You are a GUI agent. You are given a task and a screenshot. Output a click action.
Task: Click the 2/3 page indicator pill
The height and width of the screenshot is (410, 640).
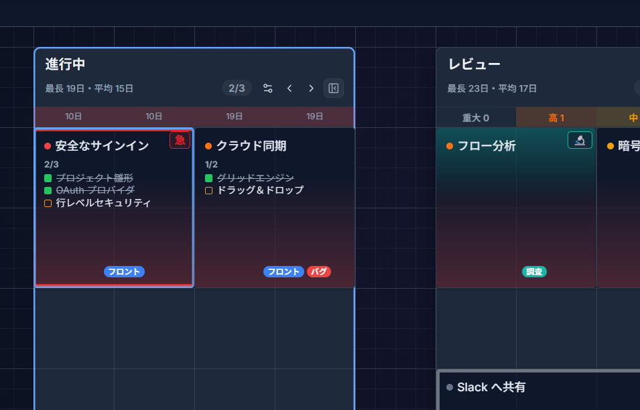(237, 88)
